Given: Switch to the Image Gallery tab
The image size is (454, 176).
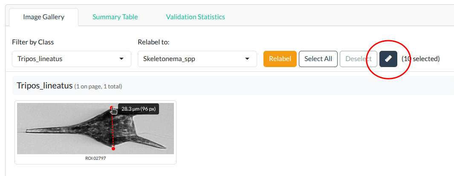Looking at the screenshot, I should pos(43,17).
